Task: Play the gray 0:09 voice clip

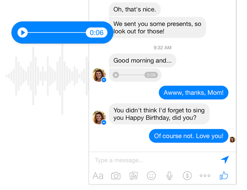Action: click(x=116, y=75)
